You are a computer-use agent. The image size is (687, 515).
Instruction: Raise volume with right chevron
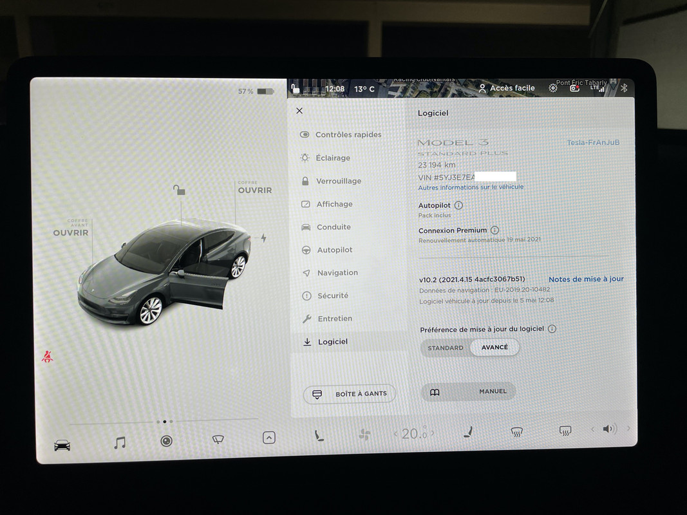point(628,428)
